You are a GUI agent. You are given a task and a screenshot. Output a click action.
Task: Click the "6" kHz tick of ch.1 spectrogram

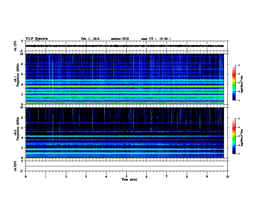(x=22, y=74)
